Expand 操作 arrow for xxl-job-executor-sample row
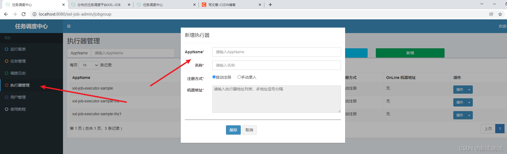Screen dimensions: 507x154 (x=469, y=90)
